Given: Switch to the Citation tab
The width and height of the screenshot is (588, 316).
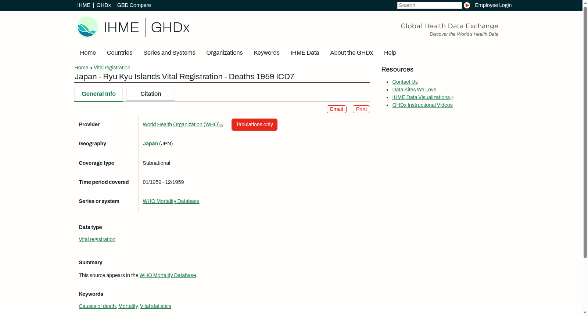Looking at the screenshot, I should [151, 94].
